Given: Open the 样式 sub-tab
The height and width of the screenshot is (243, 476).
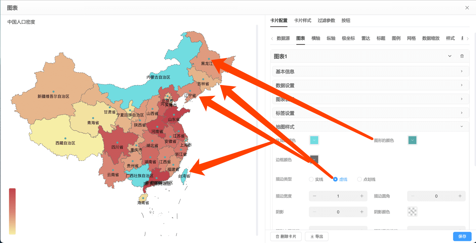Looking at the screenshot, I should pyautogui.click(x=451, y=38).
